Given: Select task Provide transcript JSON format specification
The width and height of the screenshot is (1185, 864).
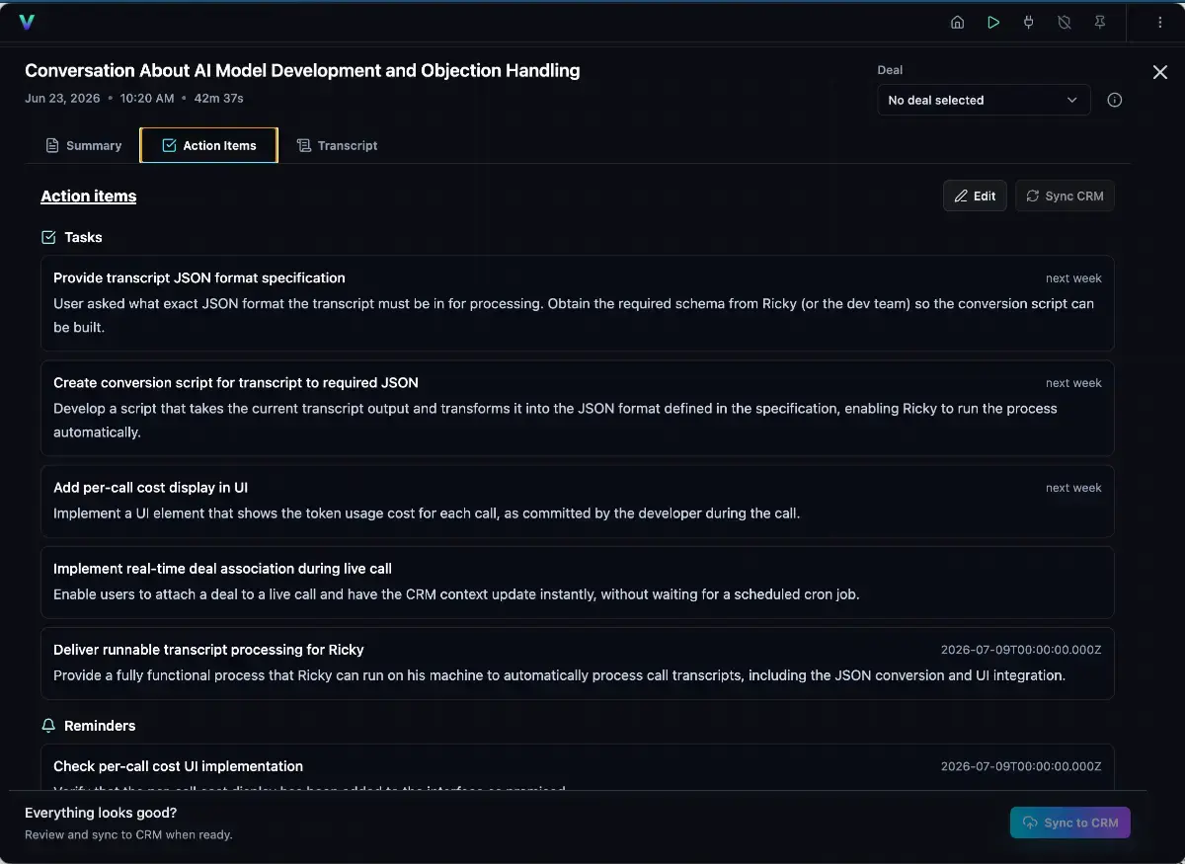Looking at the screenshot, I should coord(577,303).
